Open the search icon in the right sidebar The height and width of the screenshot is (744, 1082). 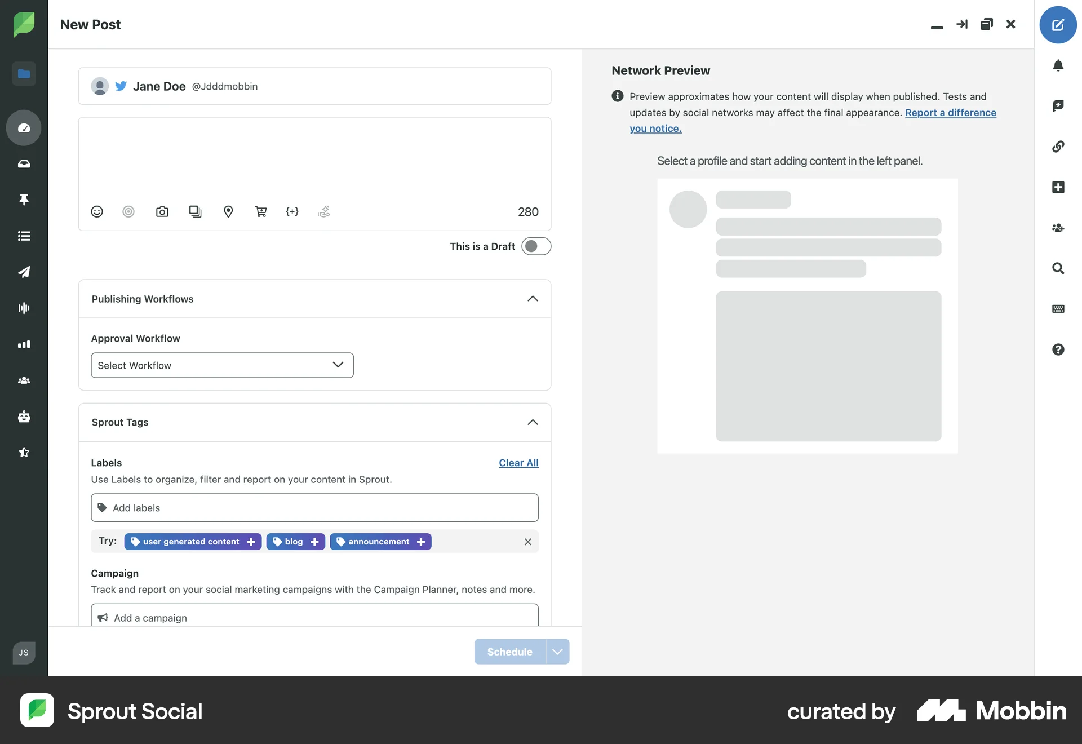click(1059, 268)
